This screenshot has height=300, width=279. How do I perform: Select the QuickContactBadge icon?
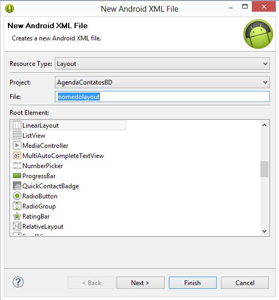click(17, 186)
